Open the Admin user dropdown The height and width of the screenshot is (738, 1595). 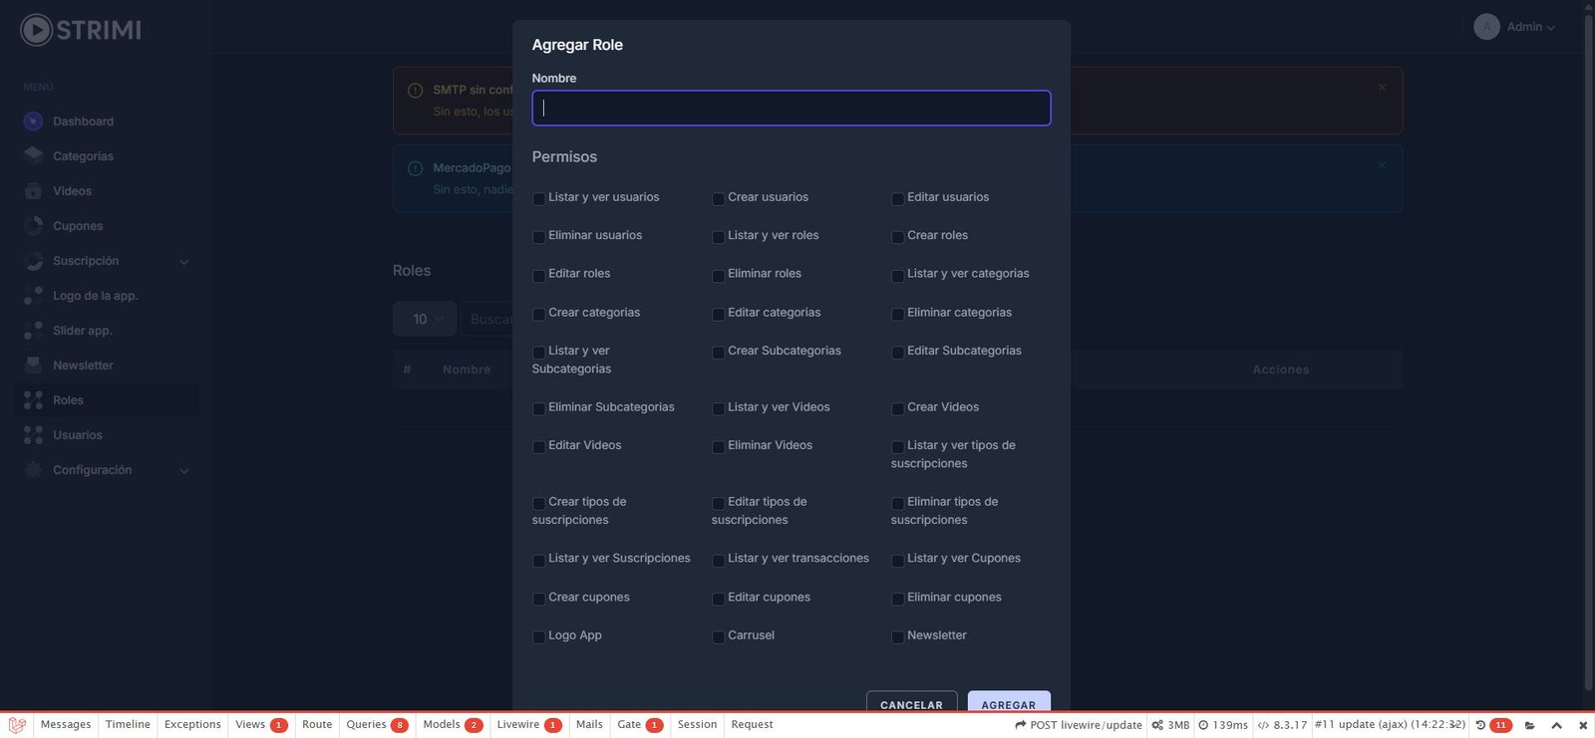tap(1514, 27)
